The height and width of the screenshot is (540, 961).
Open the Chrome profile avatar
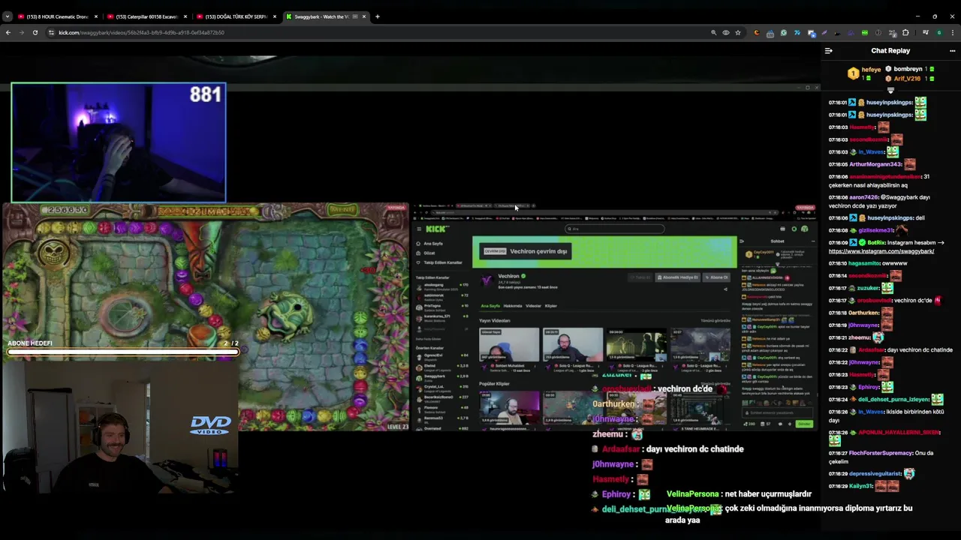click(x=938, y=33)
